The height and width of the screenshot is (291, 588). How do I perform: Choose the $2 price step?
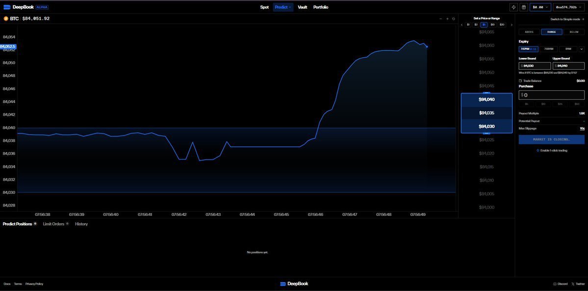(x=476, y=25)
